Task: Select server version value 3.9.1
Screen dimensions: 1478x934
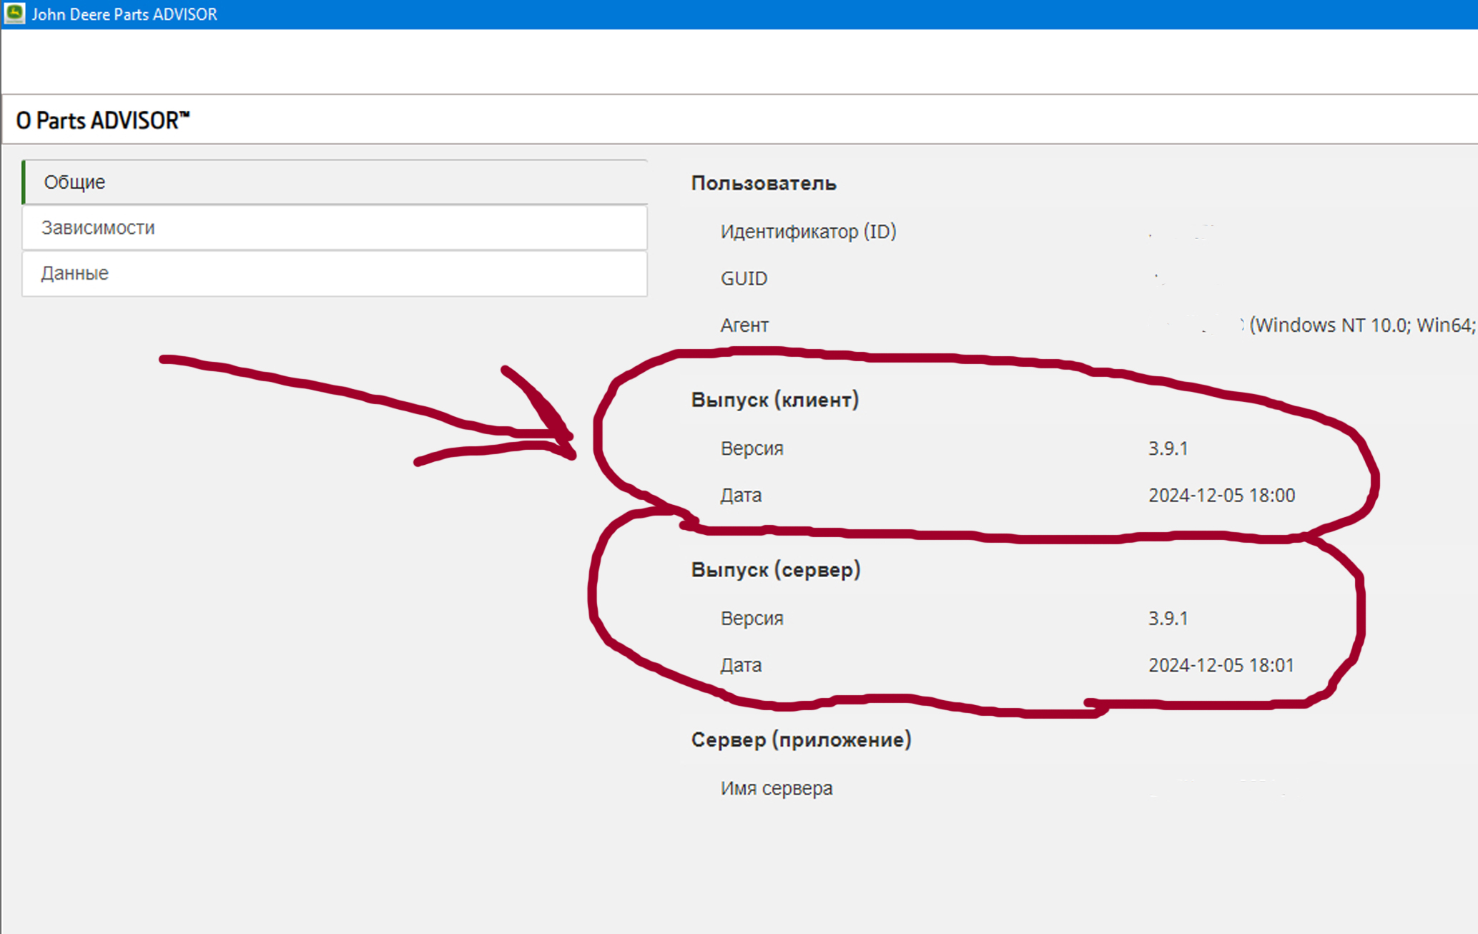Action: point(1168,619)
